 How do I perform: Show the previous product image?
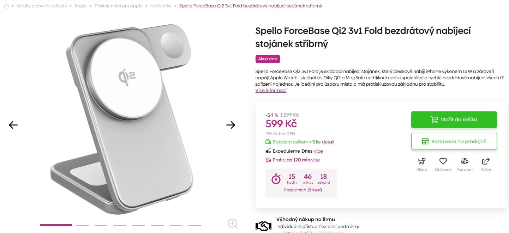coord(13,125)
